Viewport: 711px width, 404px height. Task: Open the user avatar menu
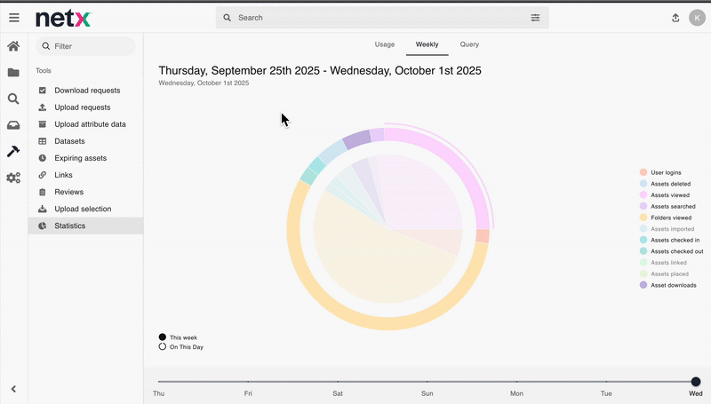[x=697, y=18]
